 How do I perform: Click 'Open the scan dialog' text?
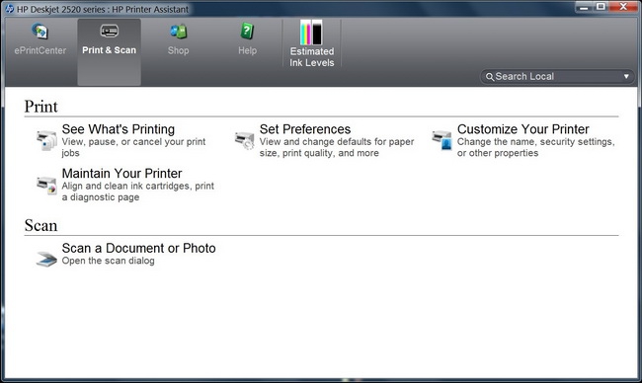pos(108,261)
